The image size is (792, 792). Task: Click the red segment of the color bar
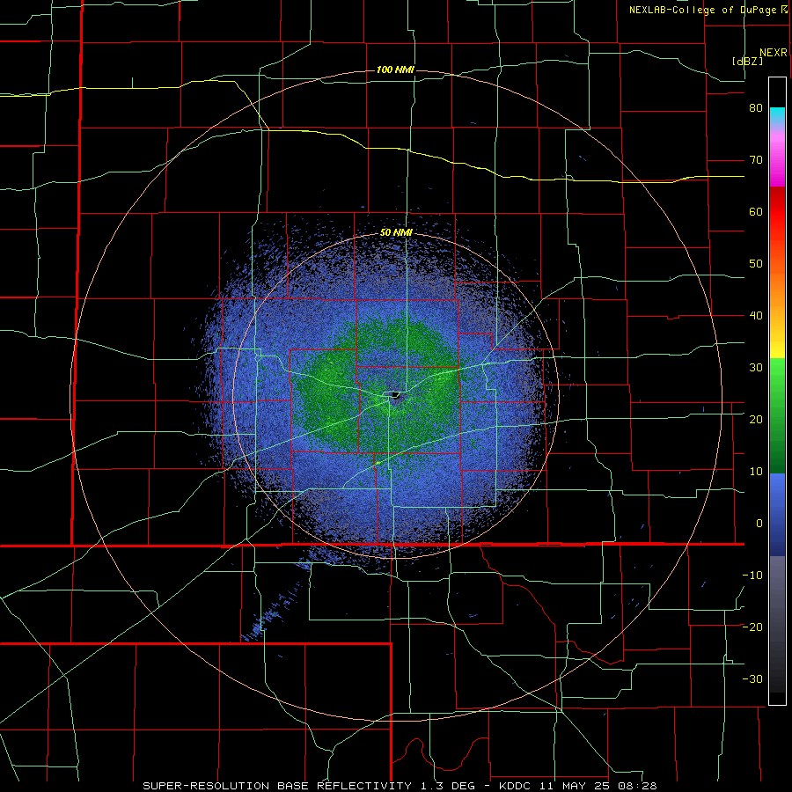pos(777,212)
